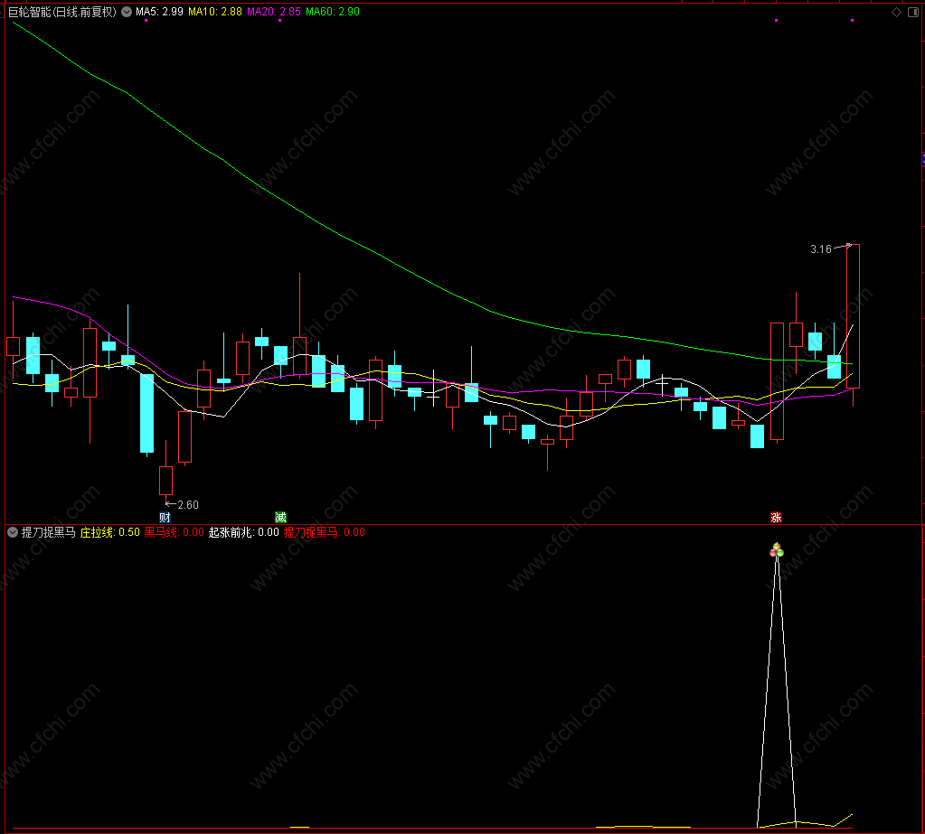Image resolution: width=925 pixels, height=834 pixels.
Task: Click the 3.16 high price label
Action: (821, 249)
